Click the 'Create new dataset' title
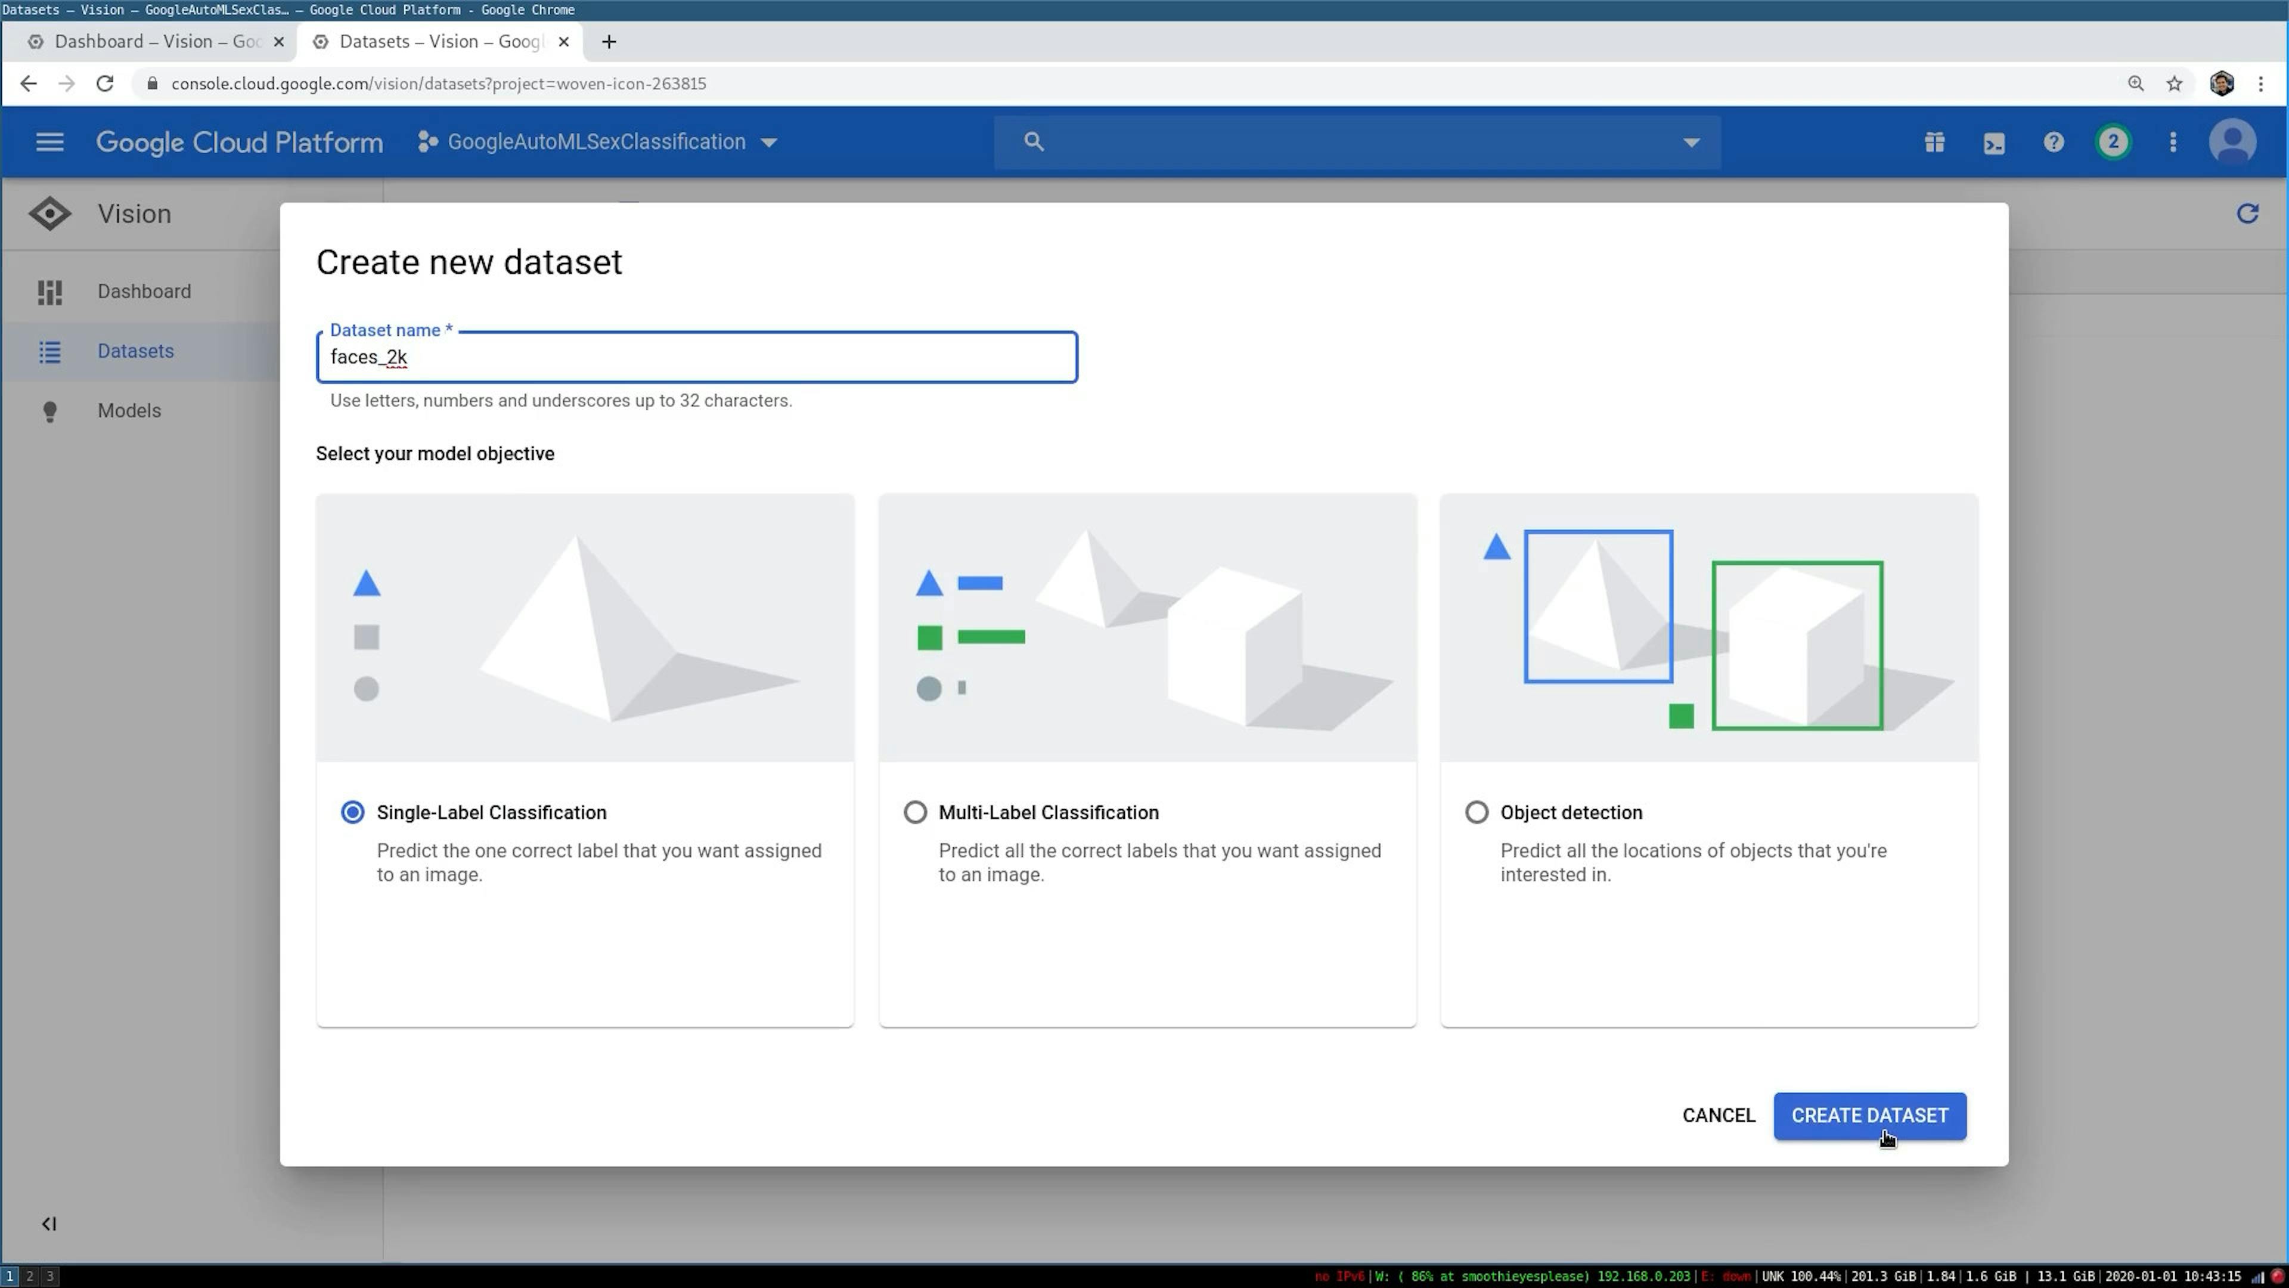Image resolution: width=2289 pixels, height=1288 pixels. [x=469, y=262]
